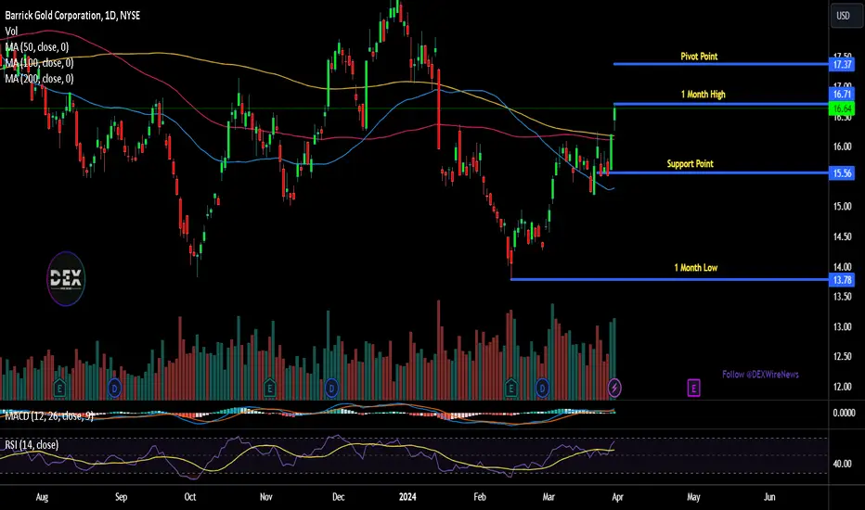Image resolution: width=865 pixels, height=510 pixels.
Task: Click the Apr label on the time axis
Action: 617,497
